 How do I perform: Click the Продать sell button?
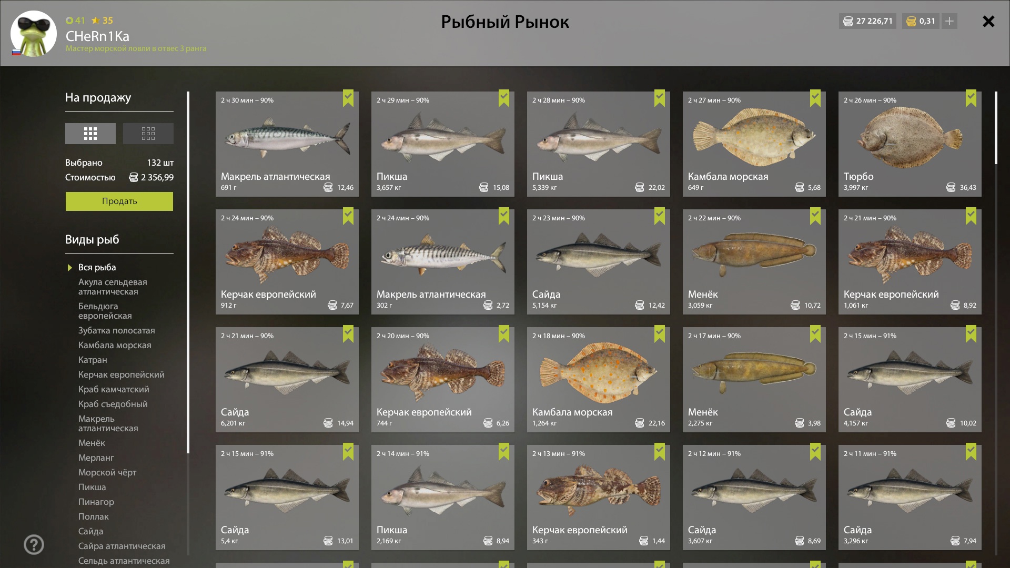coord(119,201)
